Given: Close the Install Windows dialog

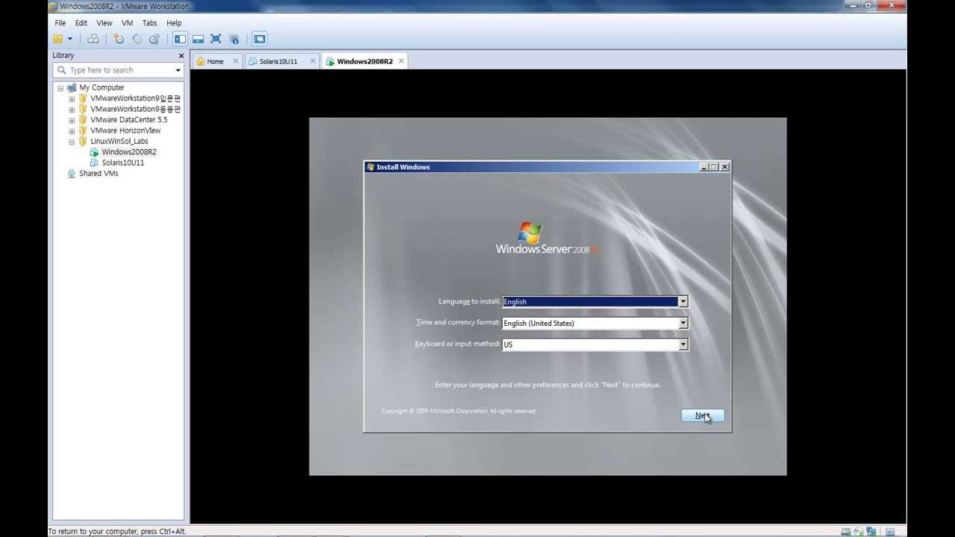Looking at the screenshot, I should coord(724,167).
